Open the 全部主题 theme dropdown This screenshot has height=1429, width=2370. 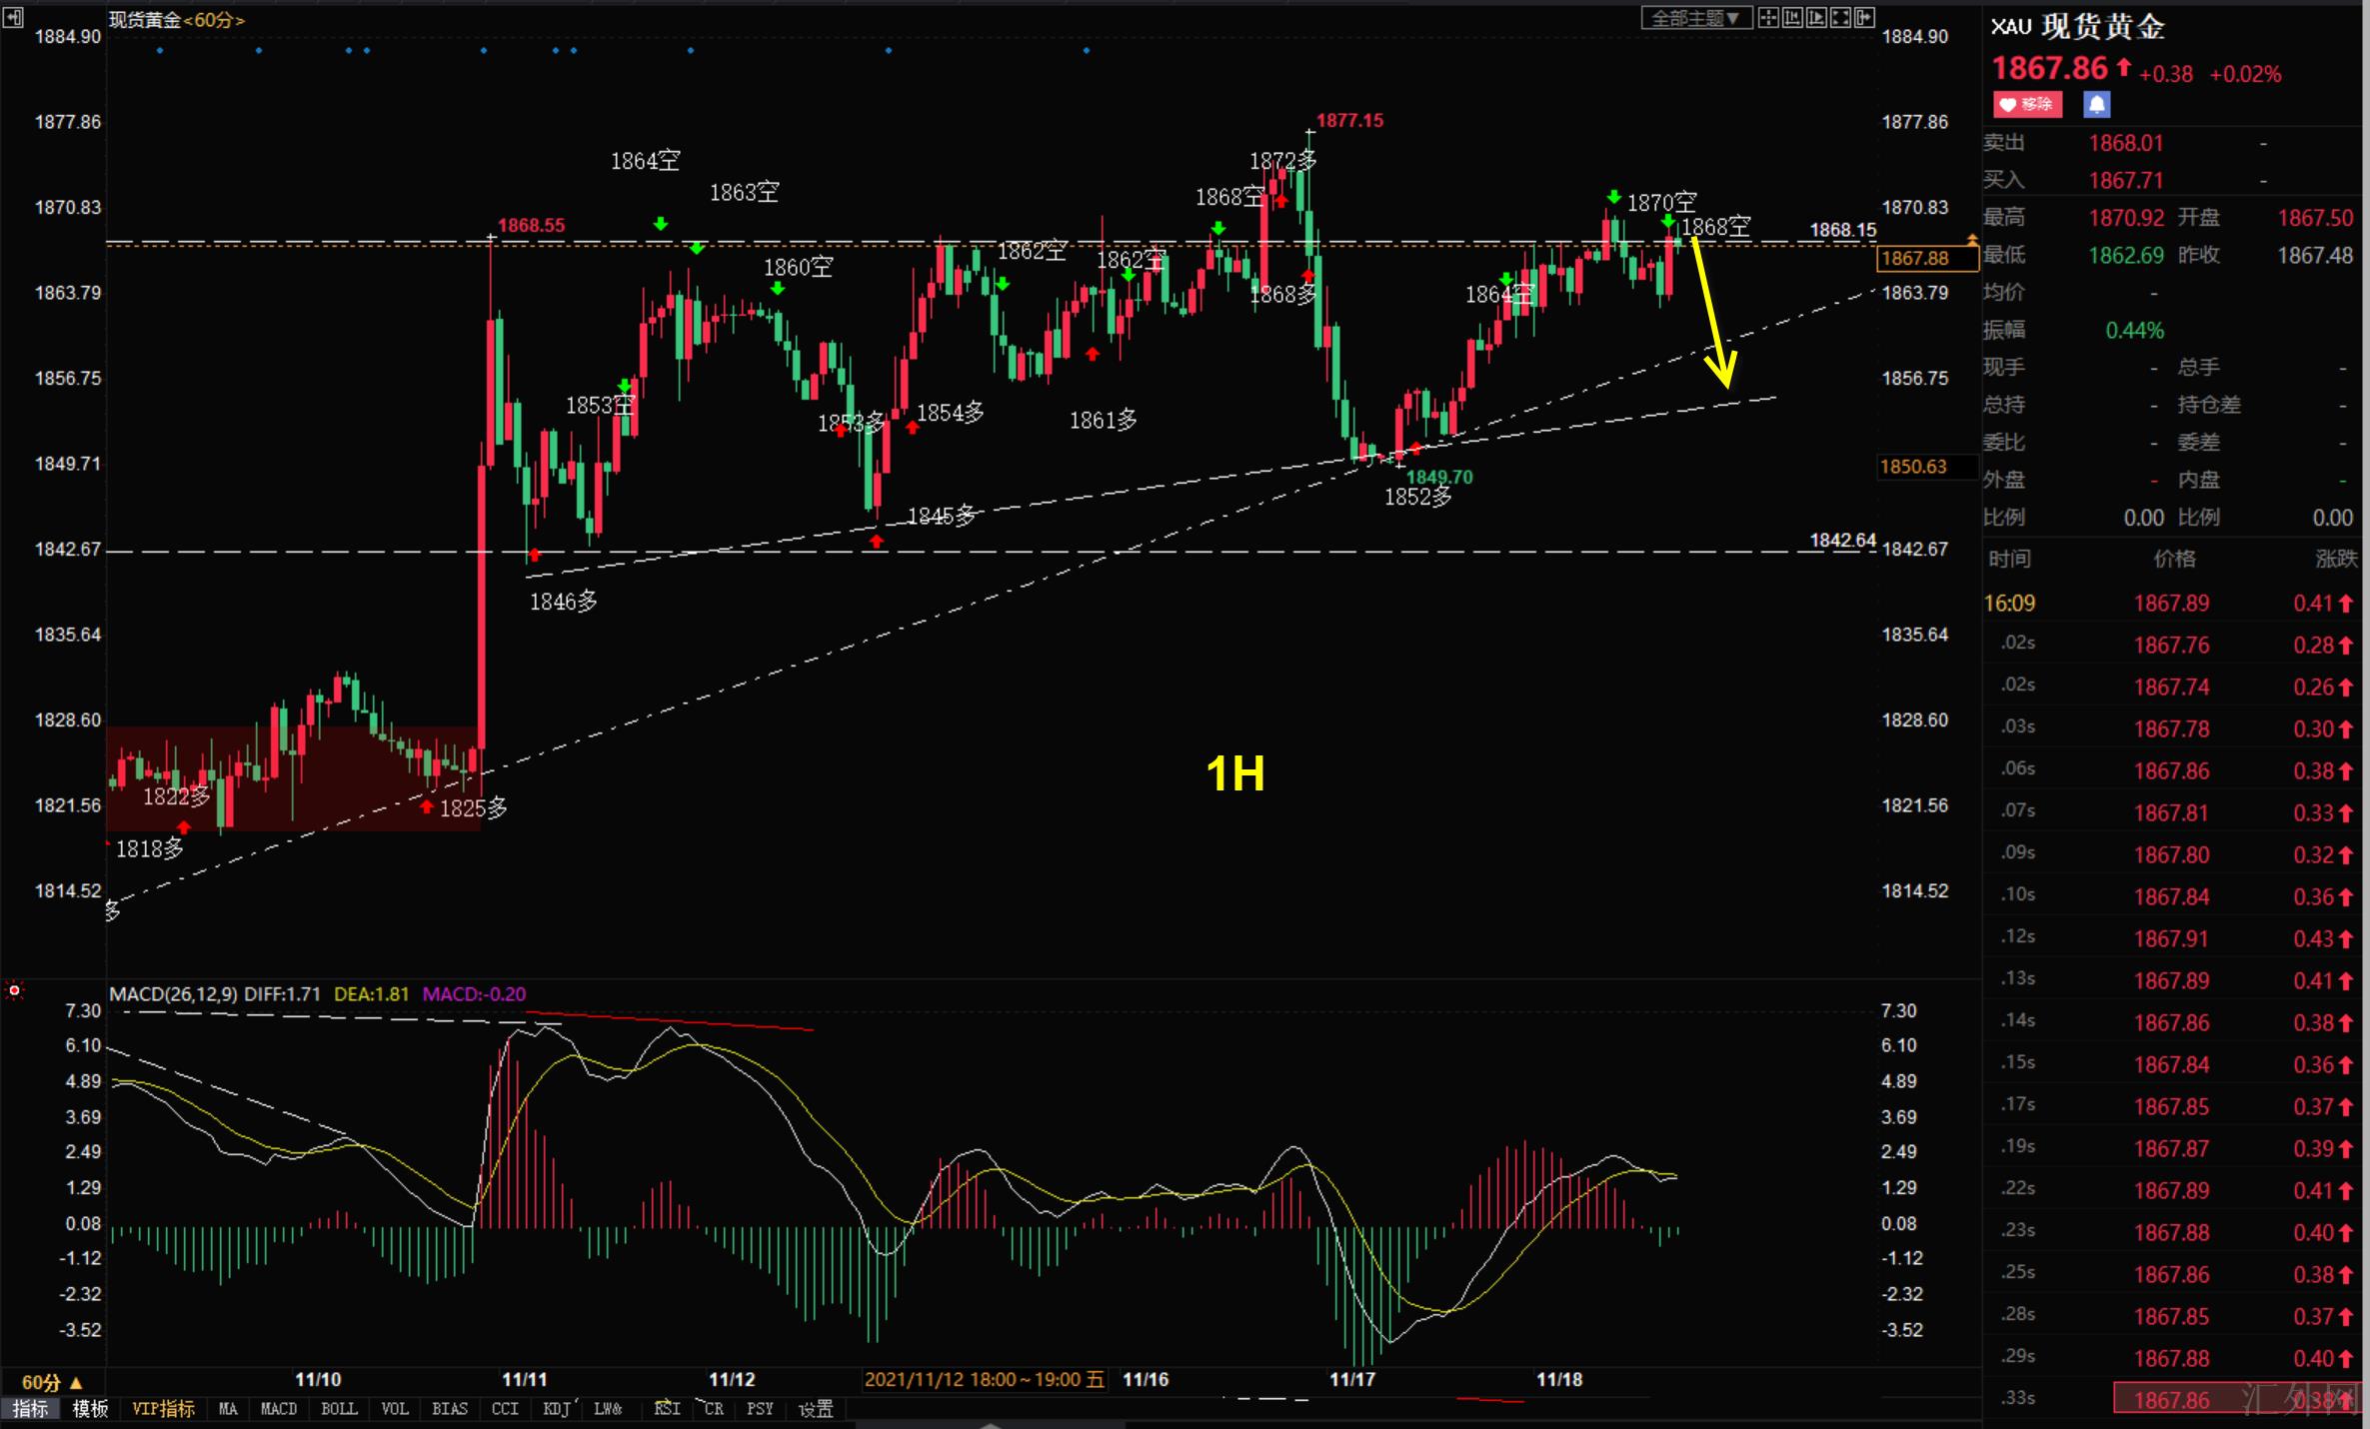click(1695, 18)
